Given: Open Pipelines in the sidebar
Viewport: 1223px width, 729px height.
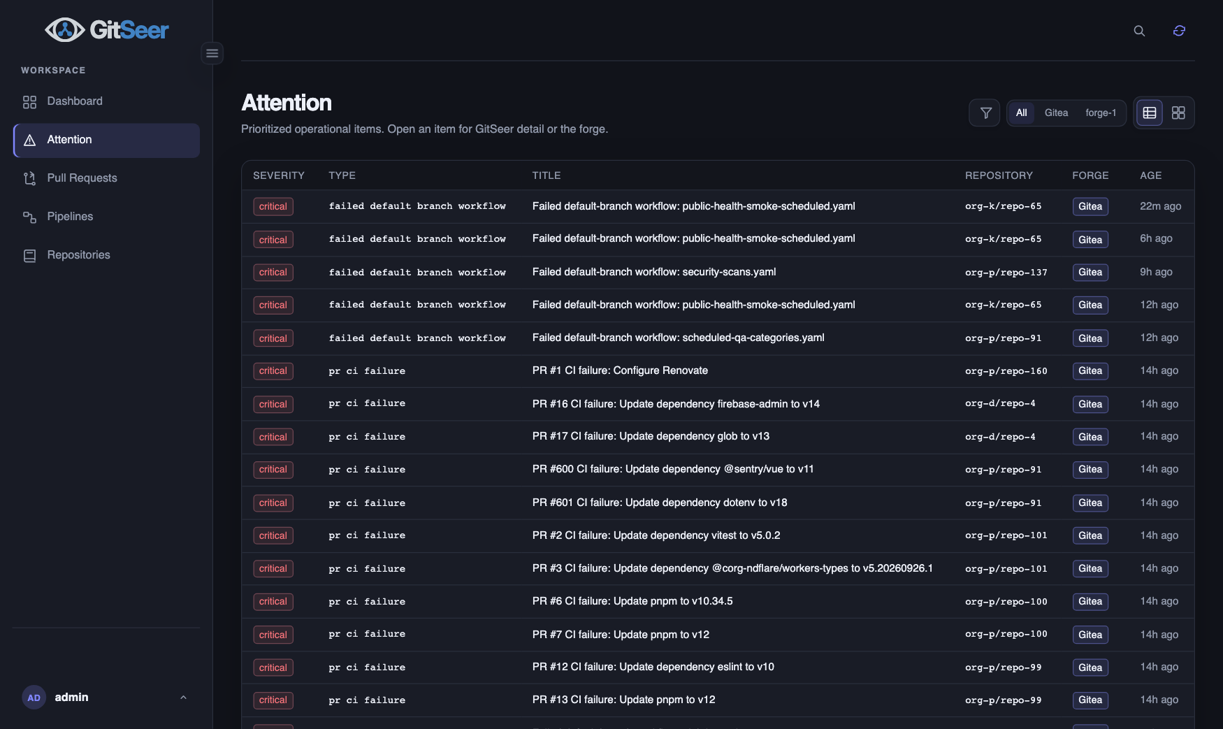Looking at the screenshot, I should click(106, 217).
